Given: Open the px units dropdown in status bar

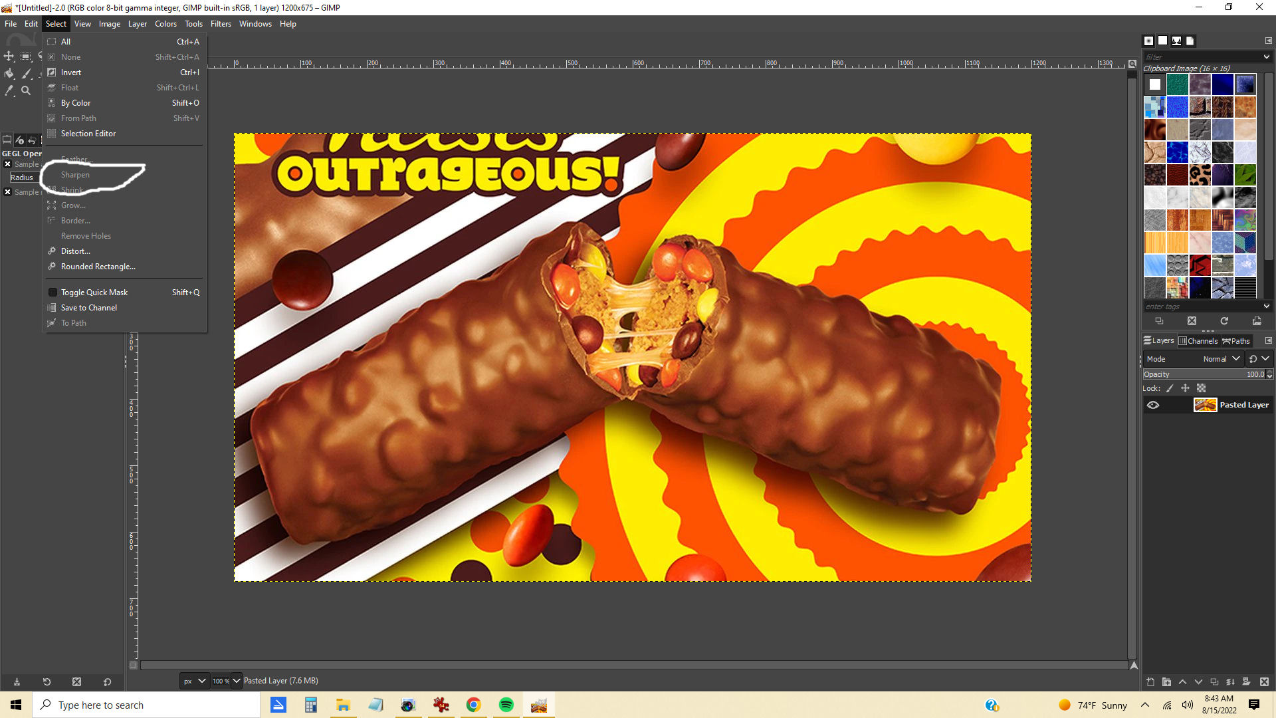Looking at the screenshot, I should (194, 681).
